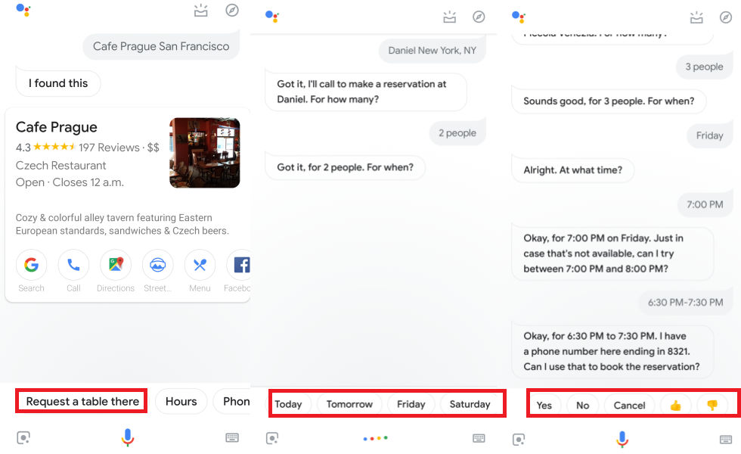Viewport: 741px width, 454px height.
Task: Open the keyboard icon on the Cafe Prague screen
Action: click(x=232, y=437)
